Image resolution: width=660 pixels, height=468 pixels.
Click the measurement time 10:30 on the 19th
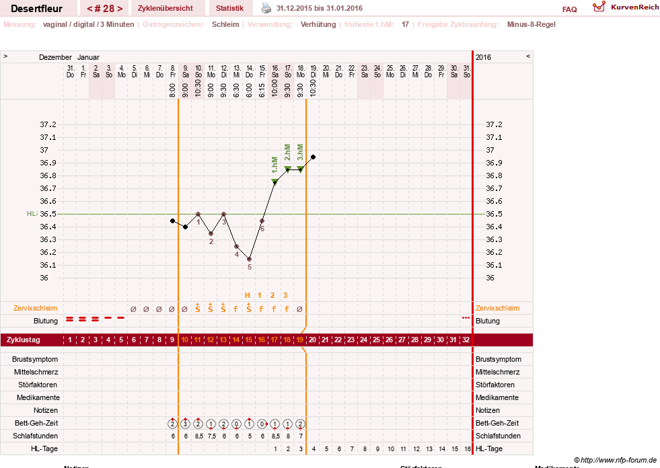[313, 88]
